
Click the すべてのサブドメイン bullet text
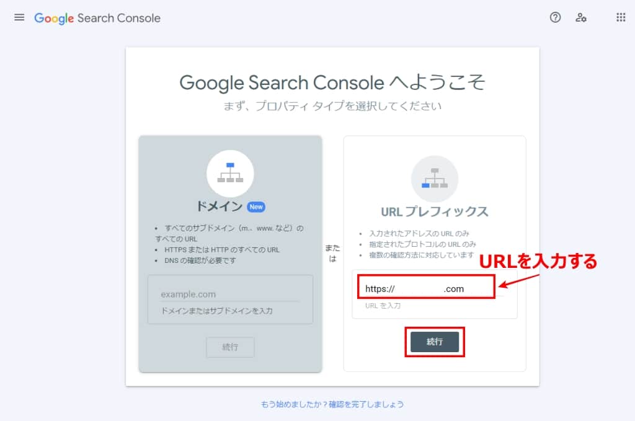tap(229, 234)
